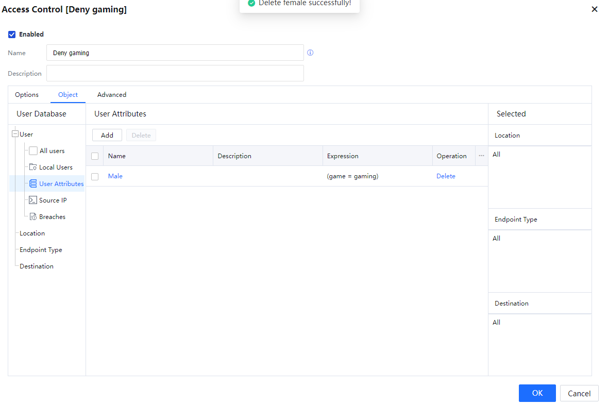Viewport: 608px width, 404px height.
Task: Switch to the Options tab
Action: [27, 95]
